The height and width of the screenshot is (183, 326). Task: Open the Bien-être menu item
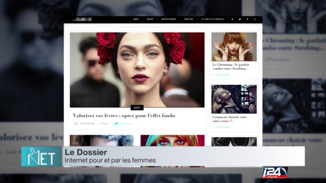pyautogui.click(x=189, y=19)
